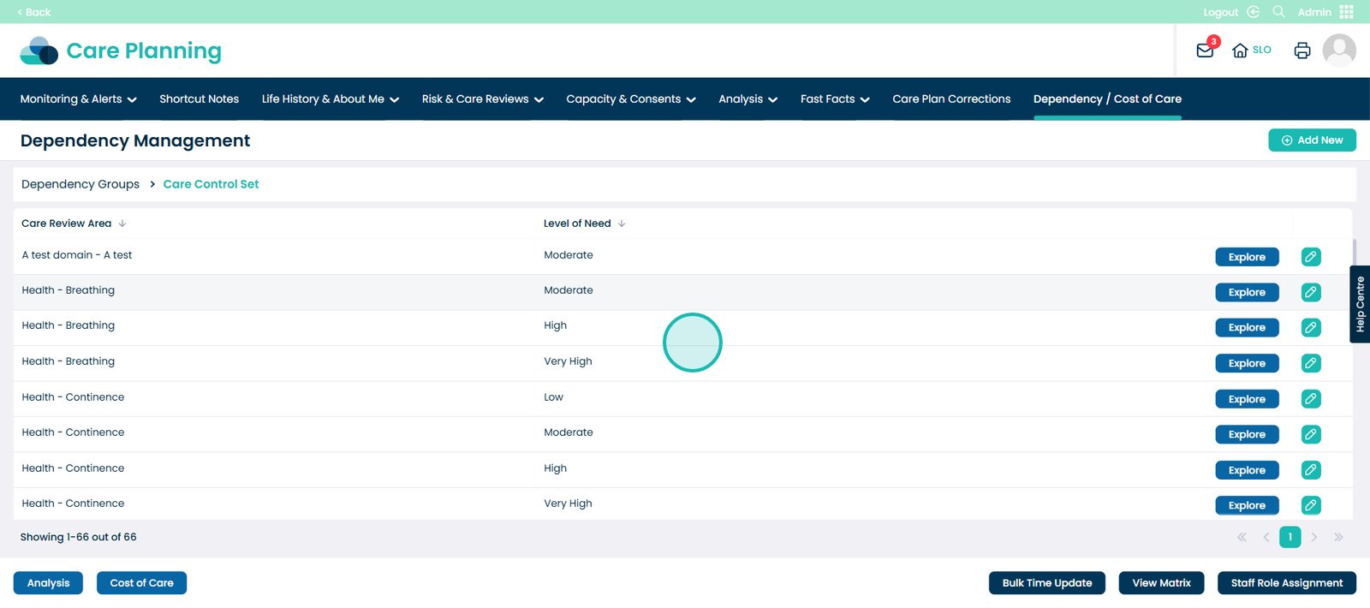The image size is (1370, 608).
Task: Sort by Care Review Area column arrow
Action: (122, 224)
